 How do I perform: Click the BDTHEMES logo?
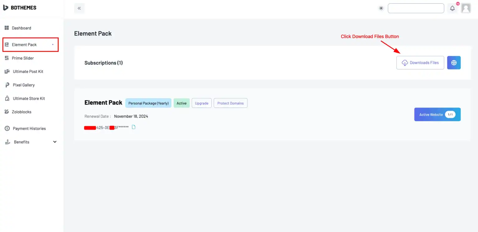coord(20,8)
